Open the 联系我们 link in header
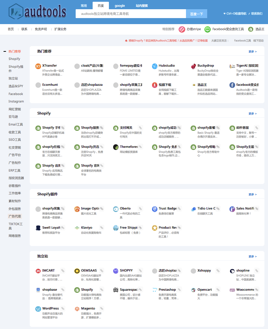The width and height of the screenshot is (268, 329). (x=257, y=13)
